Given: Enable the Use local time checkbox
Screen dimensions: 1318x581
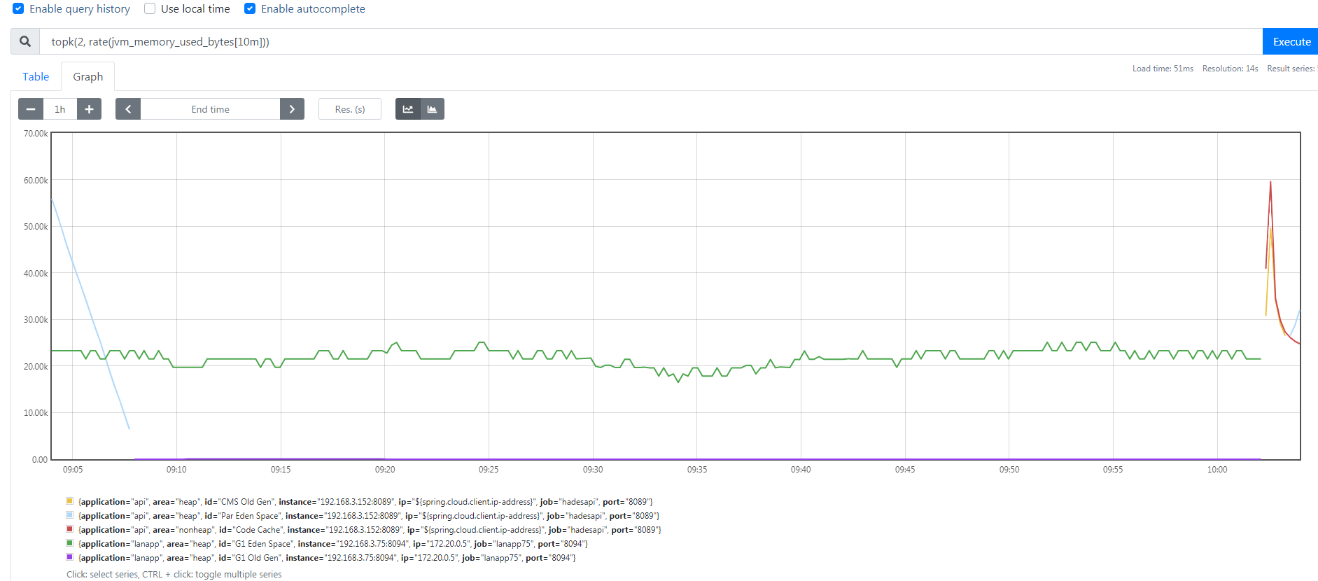Looking at the screenshot, I should [x=150, y=8].
